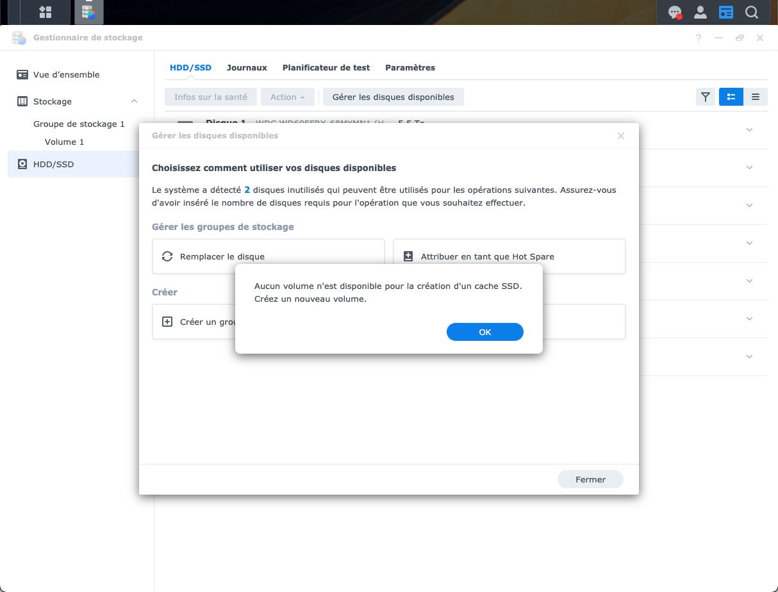Select the Storage Manager taskbar icon

click(x=88, y=12)
